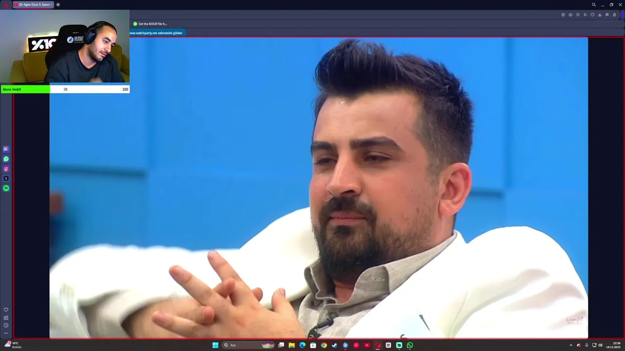The image size is (625, 351).
Task: Click the edit/note icon in address toolbar
Action: click(563, 15)
